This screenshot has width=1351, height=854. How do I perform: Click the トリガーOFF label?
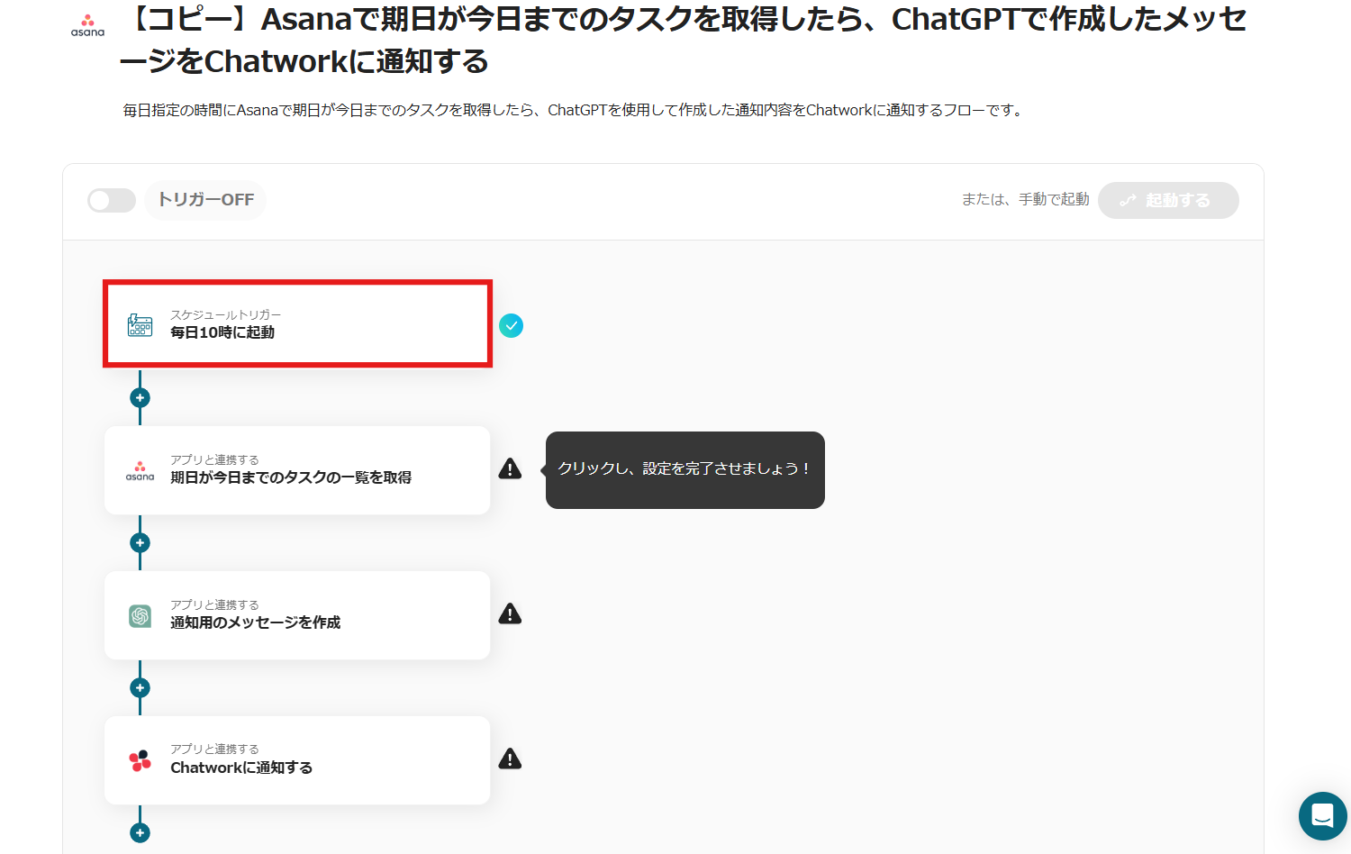[x=205, y=200]
